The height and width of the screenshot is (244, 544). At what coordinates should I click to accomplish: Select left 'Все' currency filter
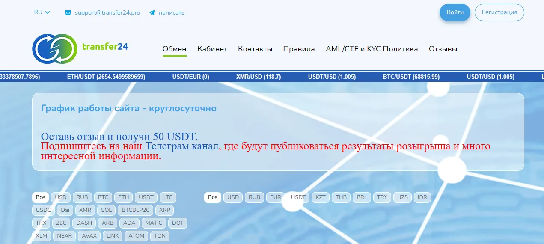click(40, 197)
